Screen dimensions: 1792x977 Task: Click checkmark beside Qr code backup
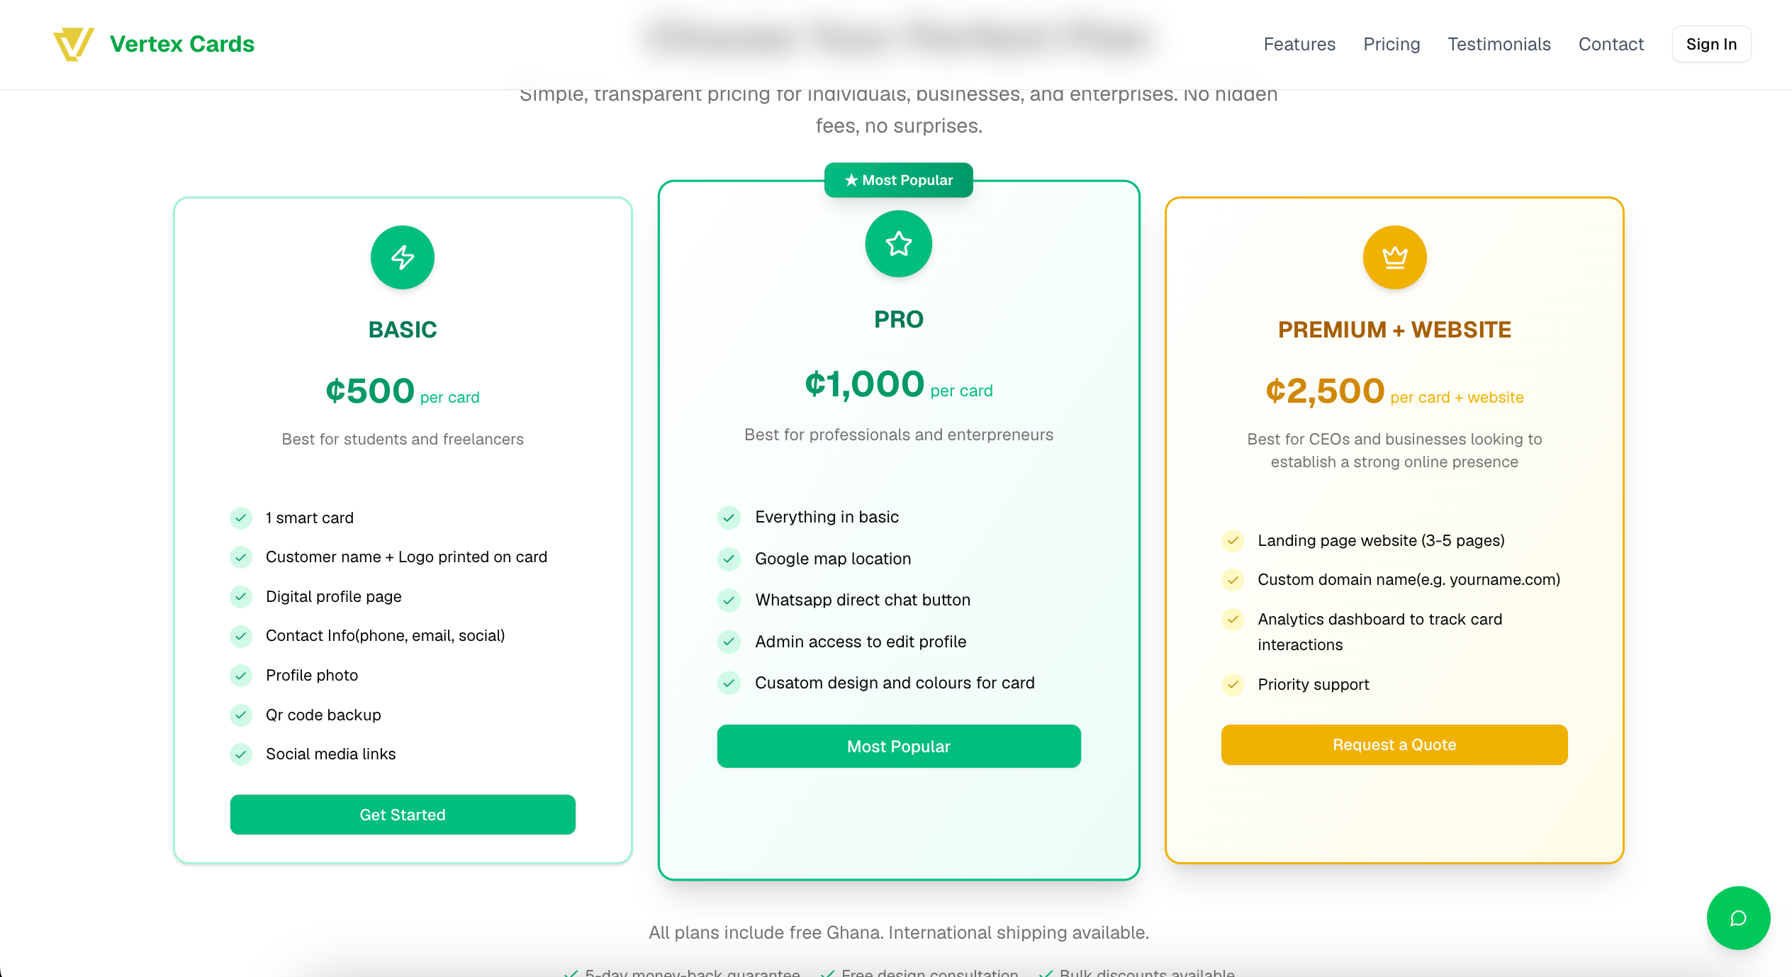click(241, 715)
